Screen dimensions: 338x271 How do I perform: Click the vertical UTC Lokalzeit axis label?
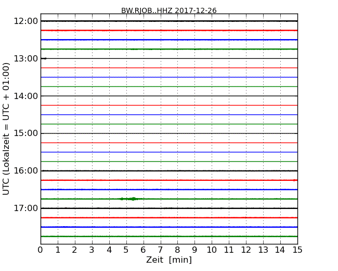click(6, 129)
